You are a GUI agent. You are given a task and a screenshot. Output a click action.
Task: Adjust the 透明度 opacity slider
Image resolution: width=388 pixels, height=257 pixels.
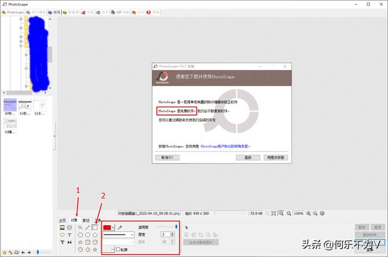166,227
